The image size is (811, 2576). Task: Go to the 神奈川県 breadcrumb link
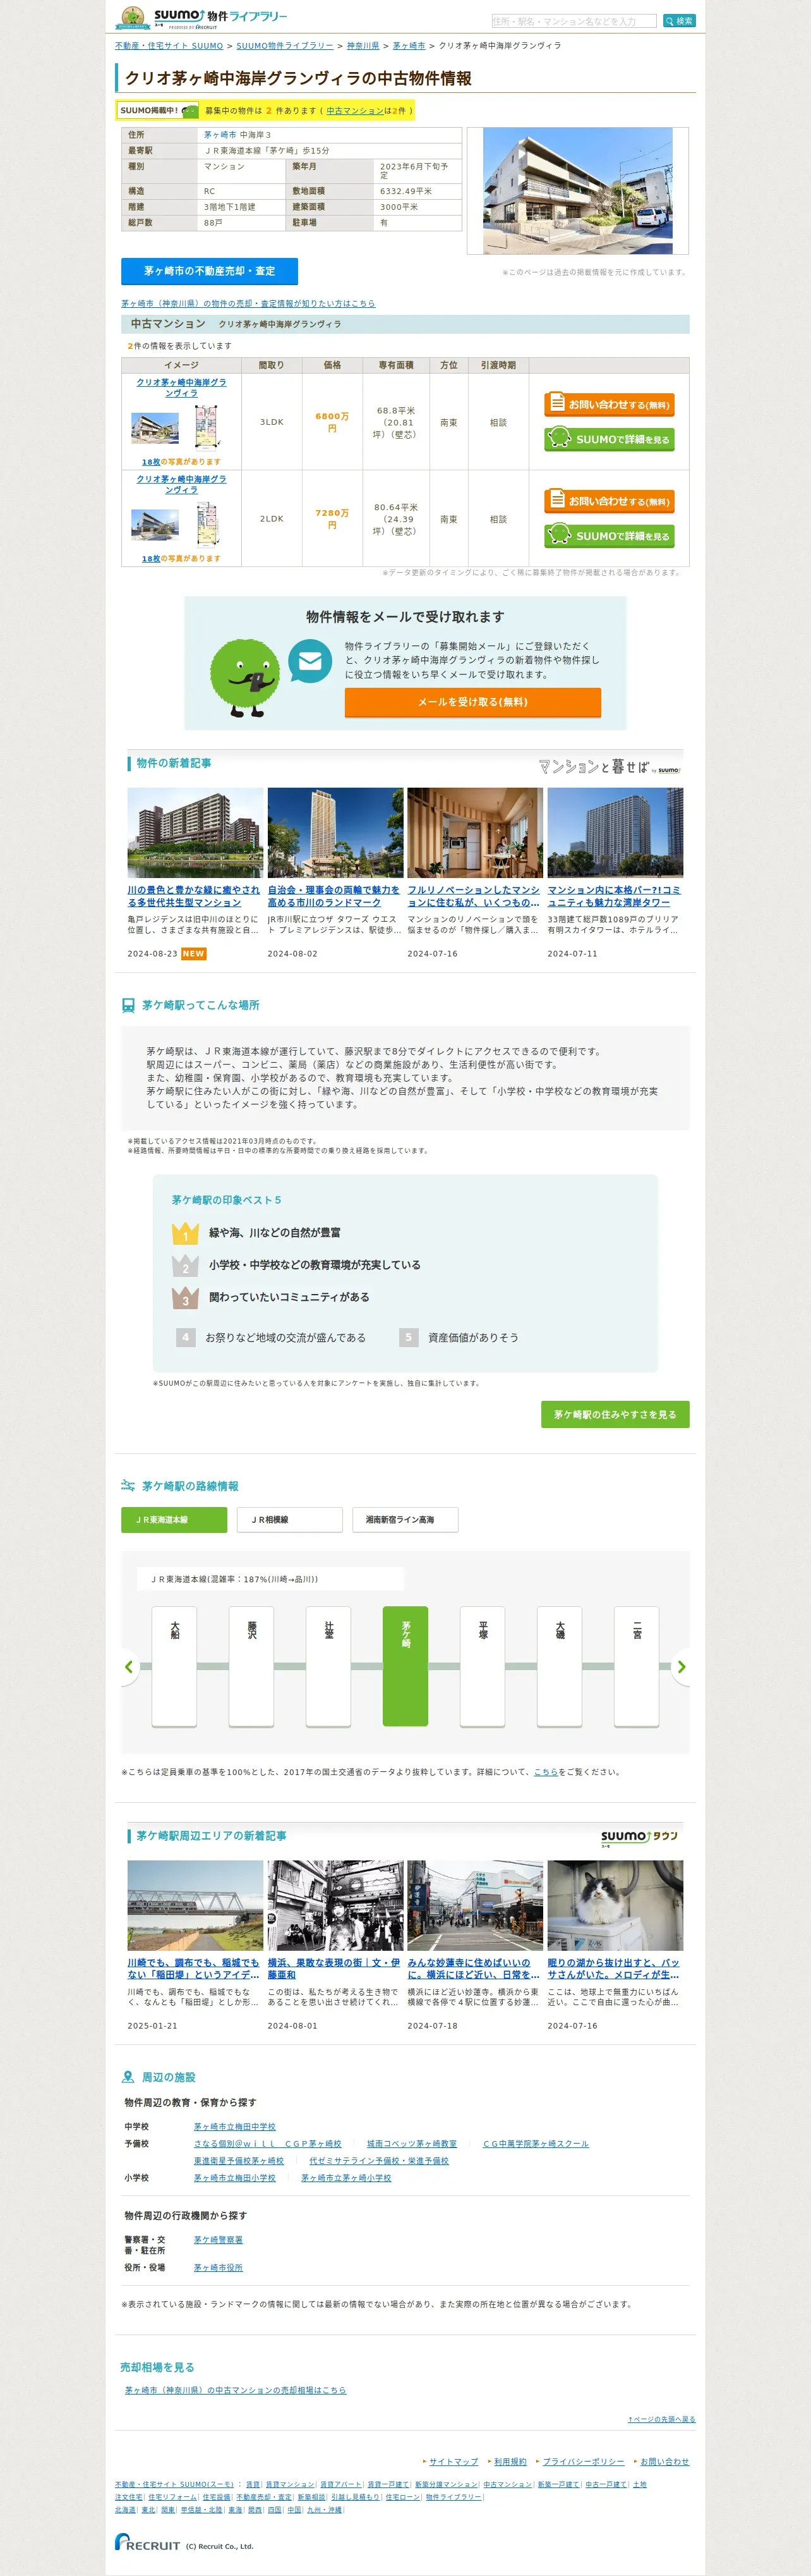[363, 46]
